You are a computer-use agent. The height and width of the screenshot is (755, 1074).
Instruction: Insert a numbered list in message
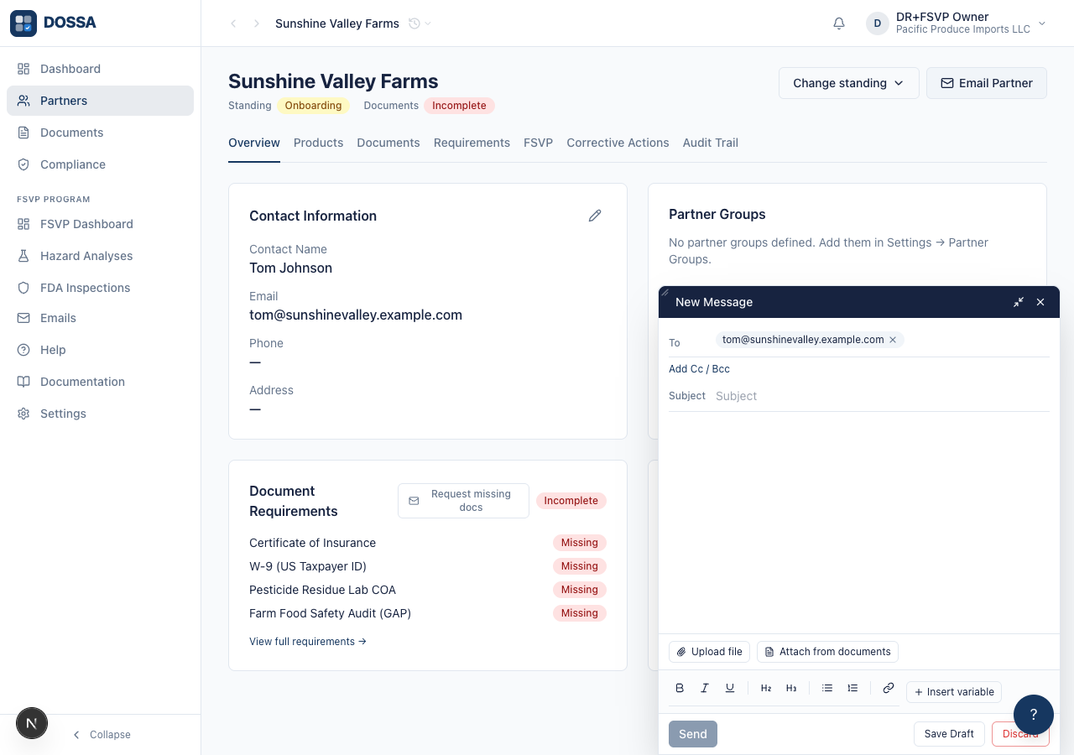pyautogui.click(x=852, y=688)
